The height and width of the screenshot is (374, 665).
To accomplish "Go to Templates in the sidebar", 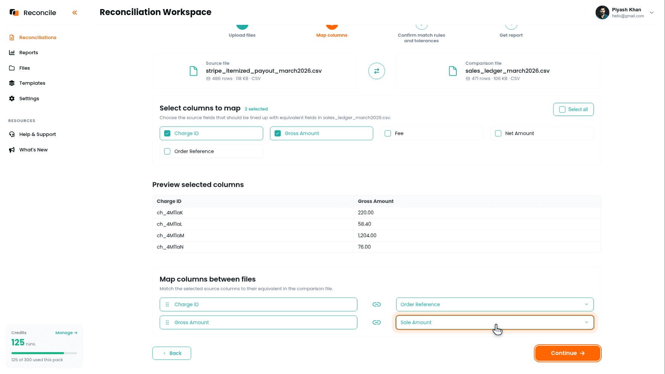I will [x=32, y=83].
